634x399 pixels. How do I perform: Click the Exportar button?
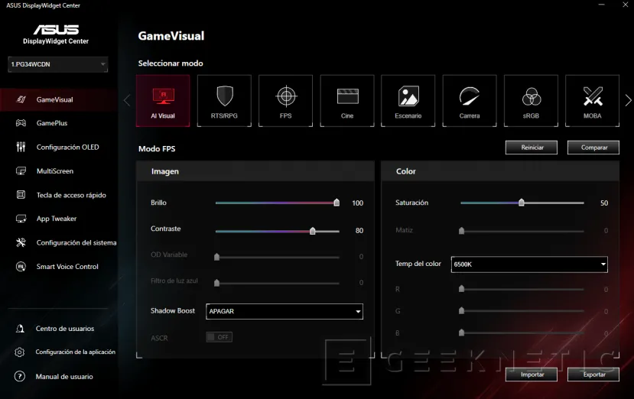click(x=593, y=375)
